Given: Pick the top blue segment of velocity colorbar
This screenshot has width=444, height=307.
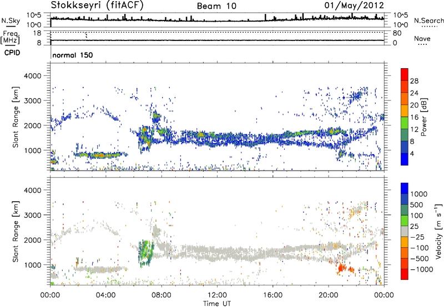Looking at the screenshot, I should [405, 188].
